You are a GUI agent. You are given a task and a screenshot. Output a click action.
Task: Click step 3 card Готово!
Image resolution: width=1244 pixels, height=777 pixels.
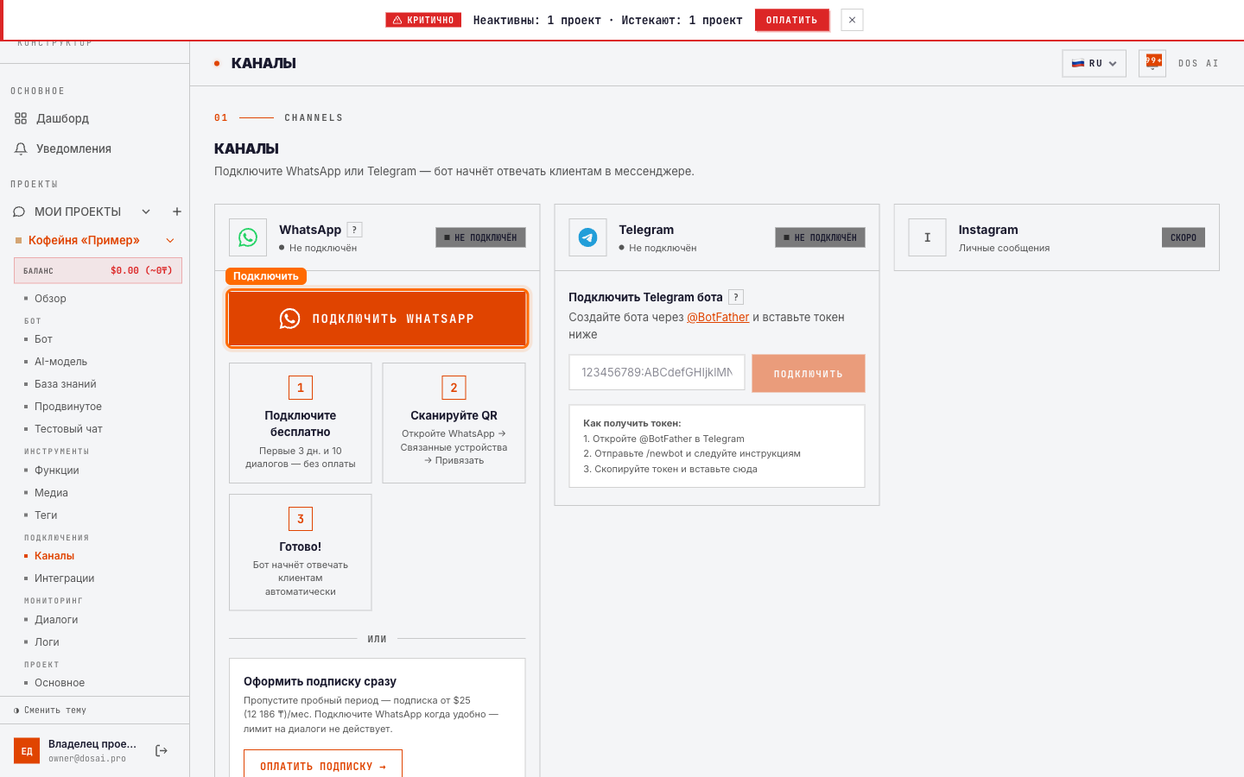[x=301, y=553]
